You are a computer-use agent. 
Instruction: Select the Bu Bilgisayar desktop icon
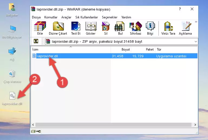pos(12,32)
